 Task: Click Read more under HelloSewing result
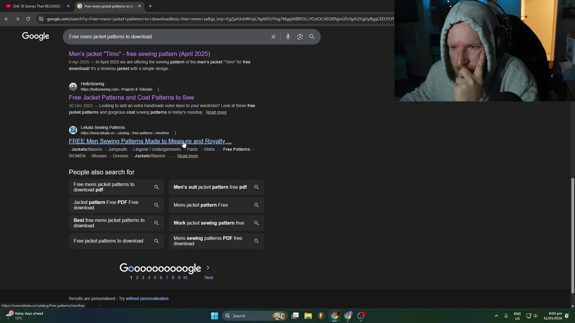coord(216,112)
